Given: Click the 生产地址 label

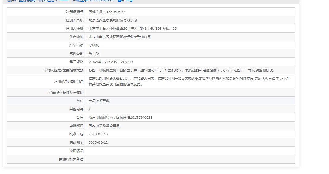Looking at the screenshot, I should click(76, 37).
